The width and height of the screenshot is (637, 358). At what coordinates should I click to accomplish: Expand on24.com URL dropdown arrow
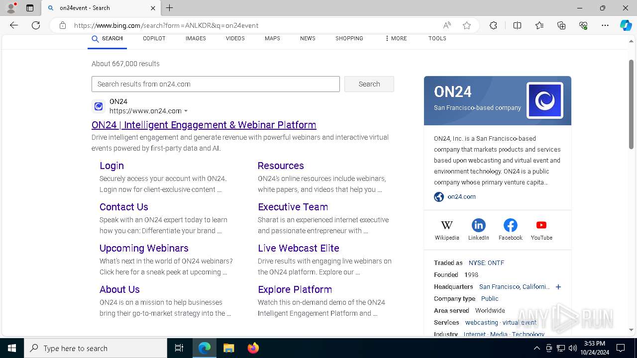(186, 111)
